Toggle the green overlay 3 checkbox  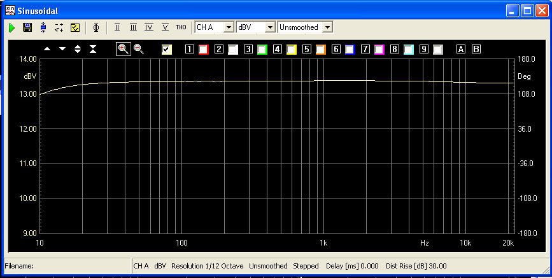pyautogui.click(x=262, y=49)
